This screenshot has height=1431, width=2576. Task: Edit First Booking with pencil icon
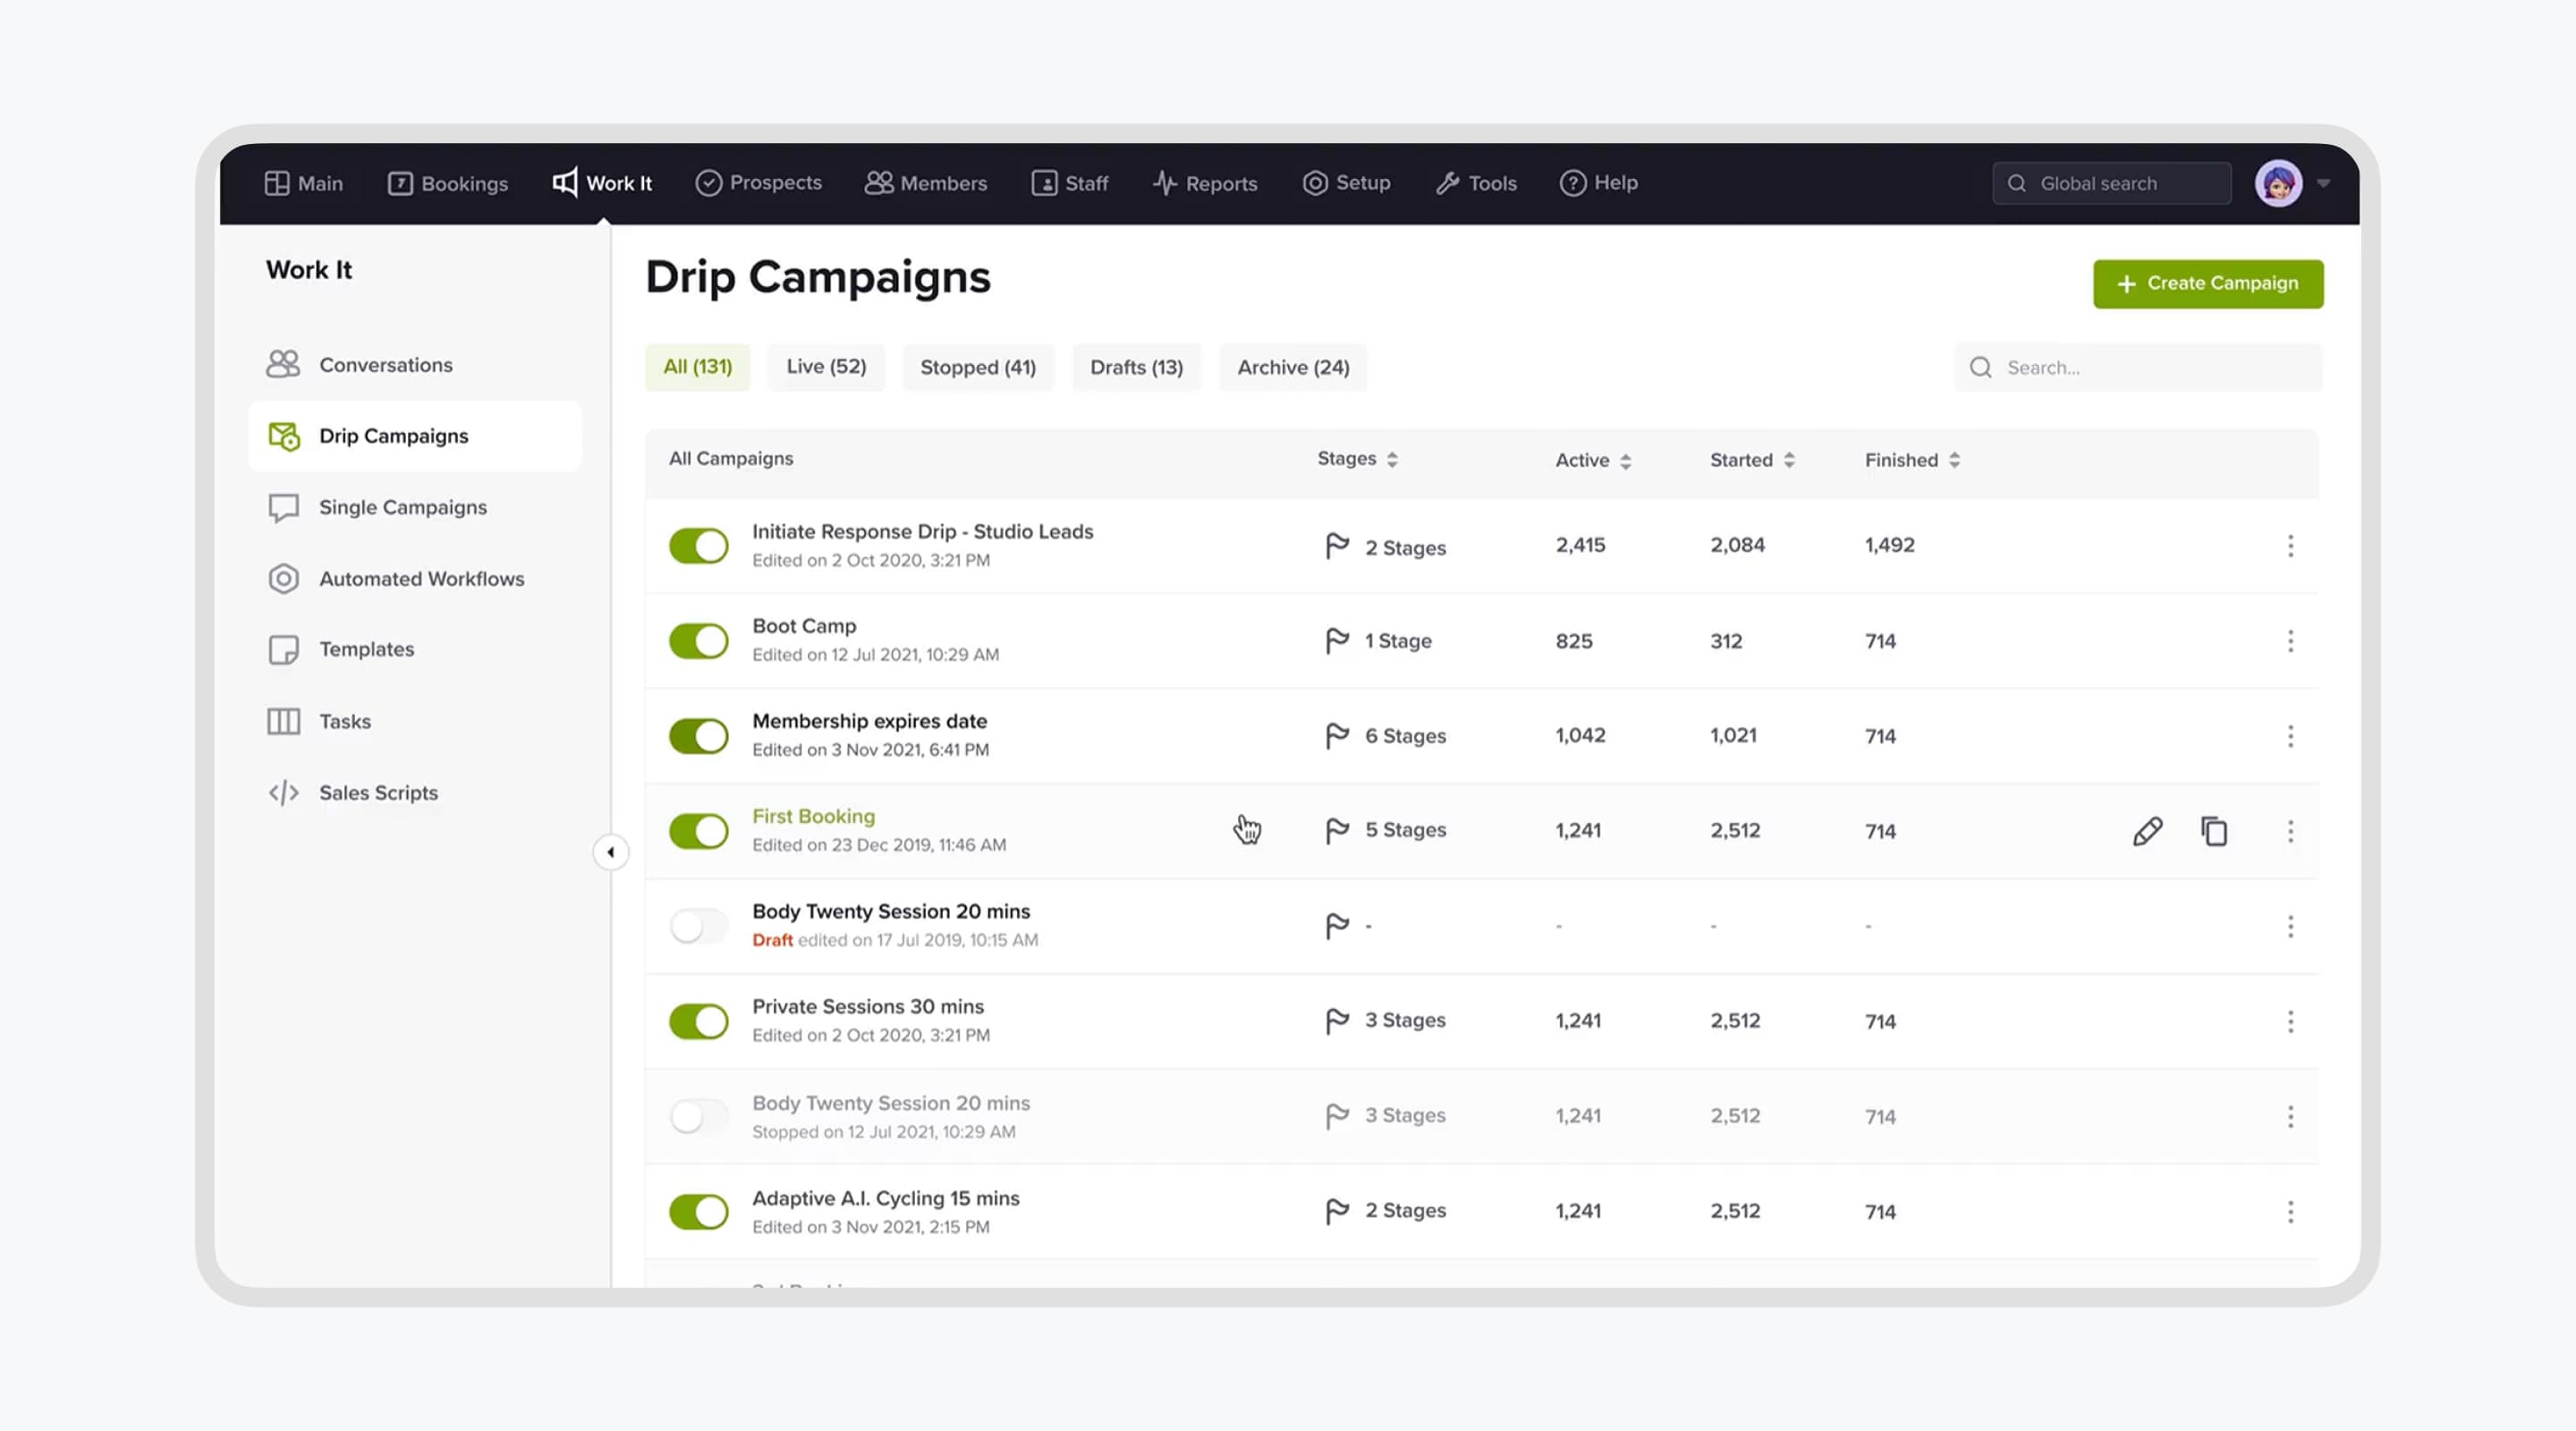(x=2148, y=831)
